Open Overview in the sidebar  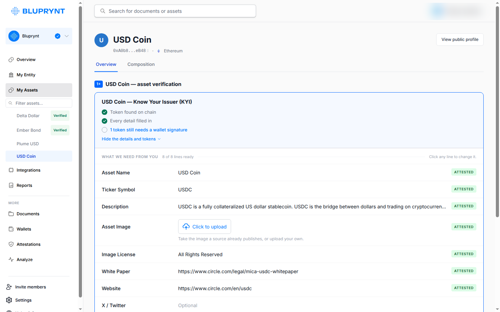[x=39, y=60]
